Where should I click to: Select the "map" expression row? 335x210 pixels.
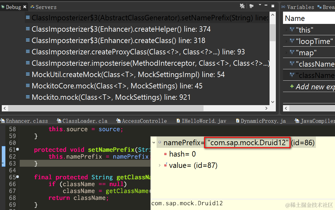point(309,53)
